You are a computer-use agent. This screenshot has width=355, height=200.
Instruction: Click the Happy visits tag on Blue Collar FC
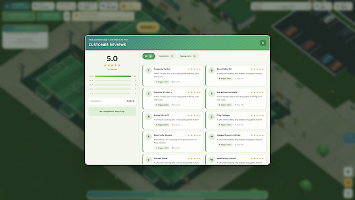[225, 79]
